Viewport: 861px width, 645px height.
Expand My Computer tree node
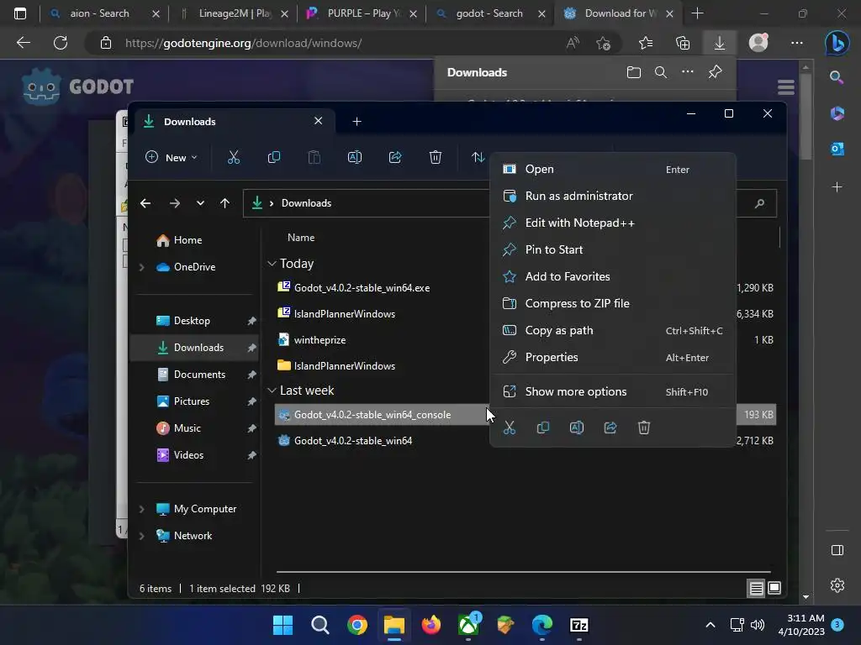coord(141,509)
